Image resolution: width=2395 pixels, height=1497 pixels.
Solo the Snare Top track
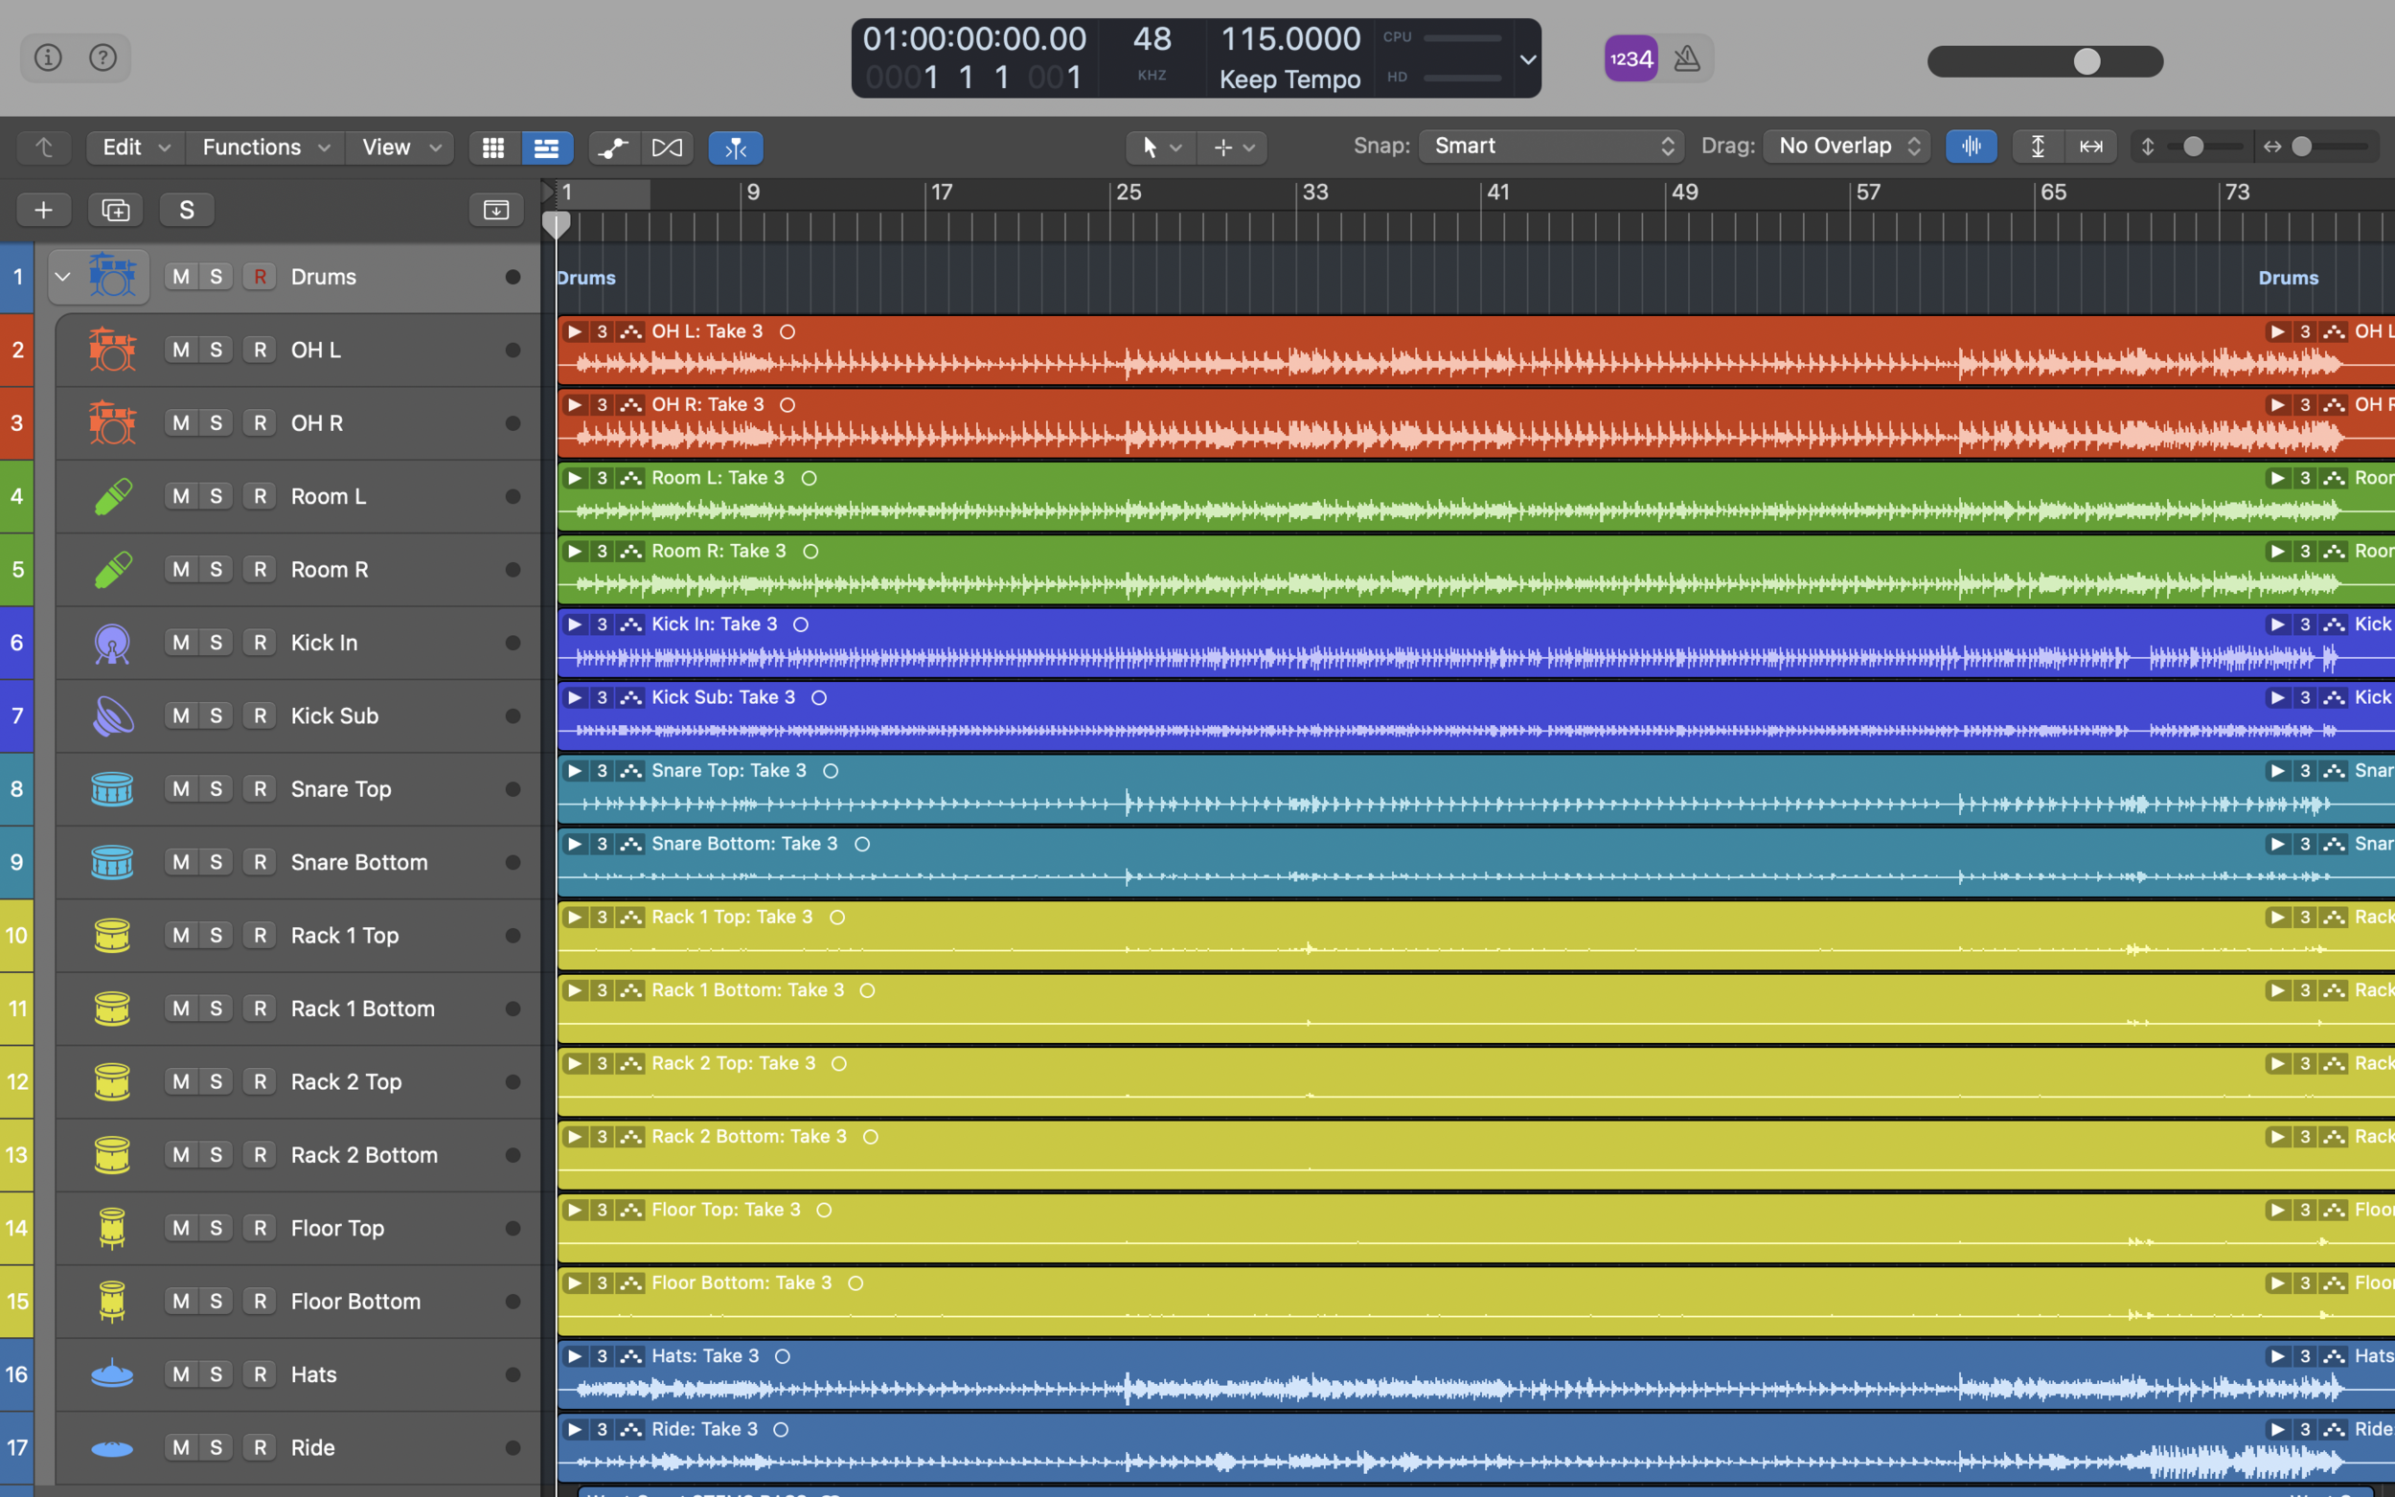pyautogui.click(x=216, y=788)
